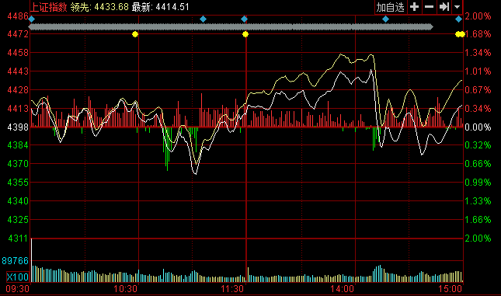Select the leftmost blue diamond marker
Screen dimensions: 501x296
coord(31,19)
